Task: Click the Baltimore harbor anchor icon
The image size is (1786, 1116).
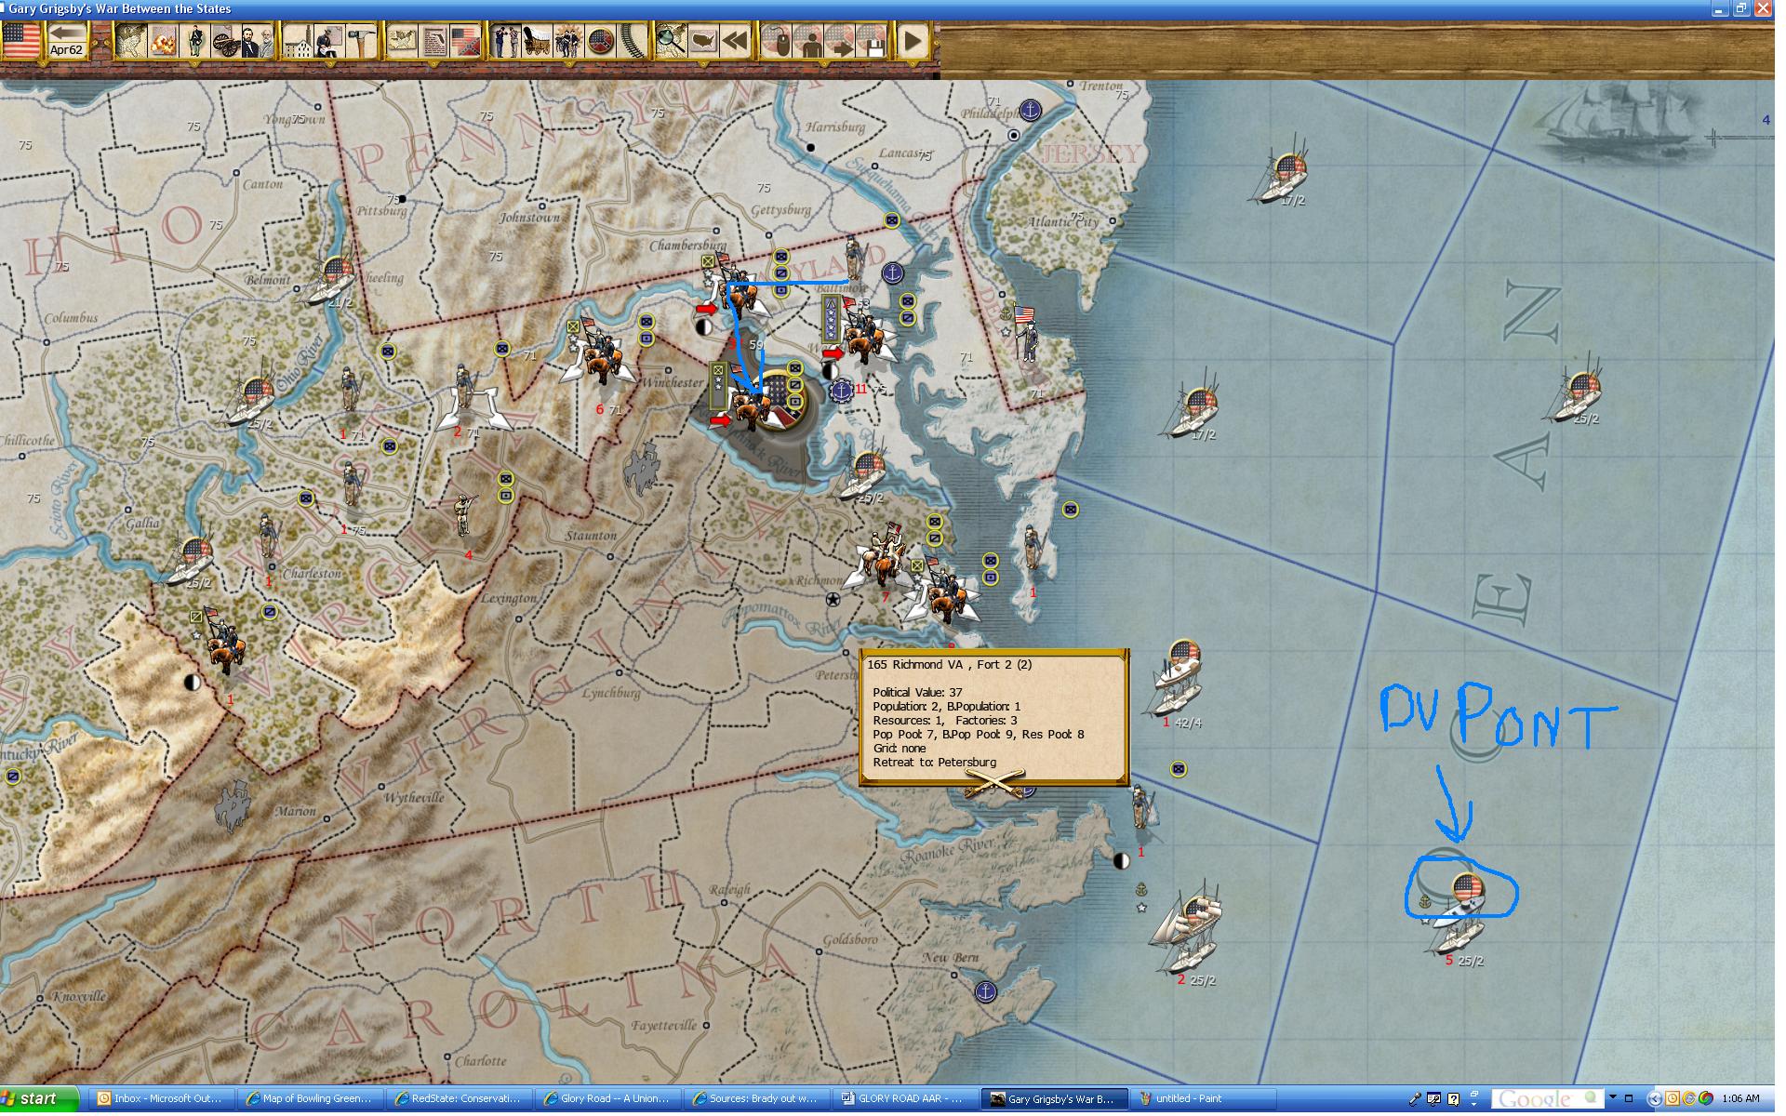Action: click(892, 273)
